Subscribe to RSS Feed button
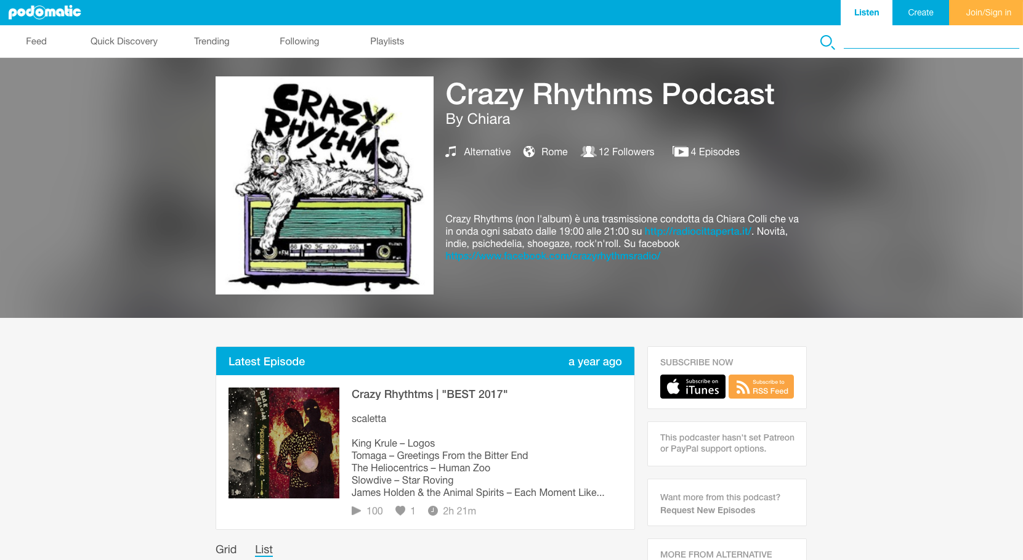 761,387
